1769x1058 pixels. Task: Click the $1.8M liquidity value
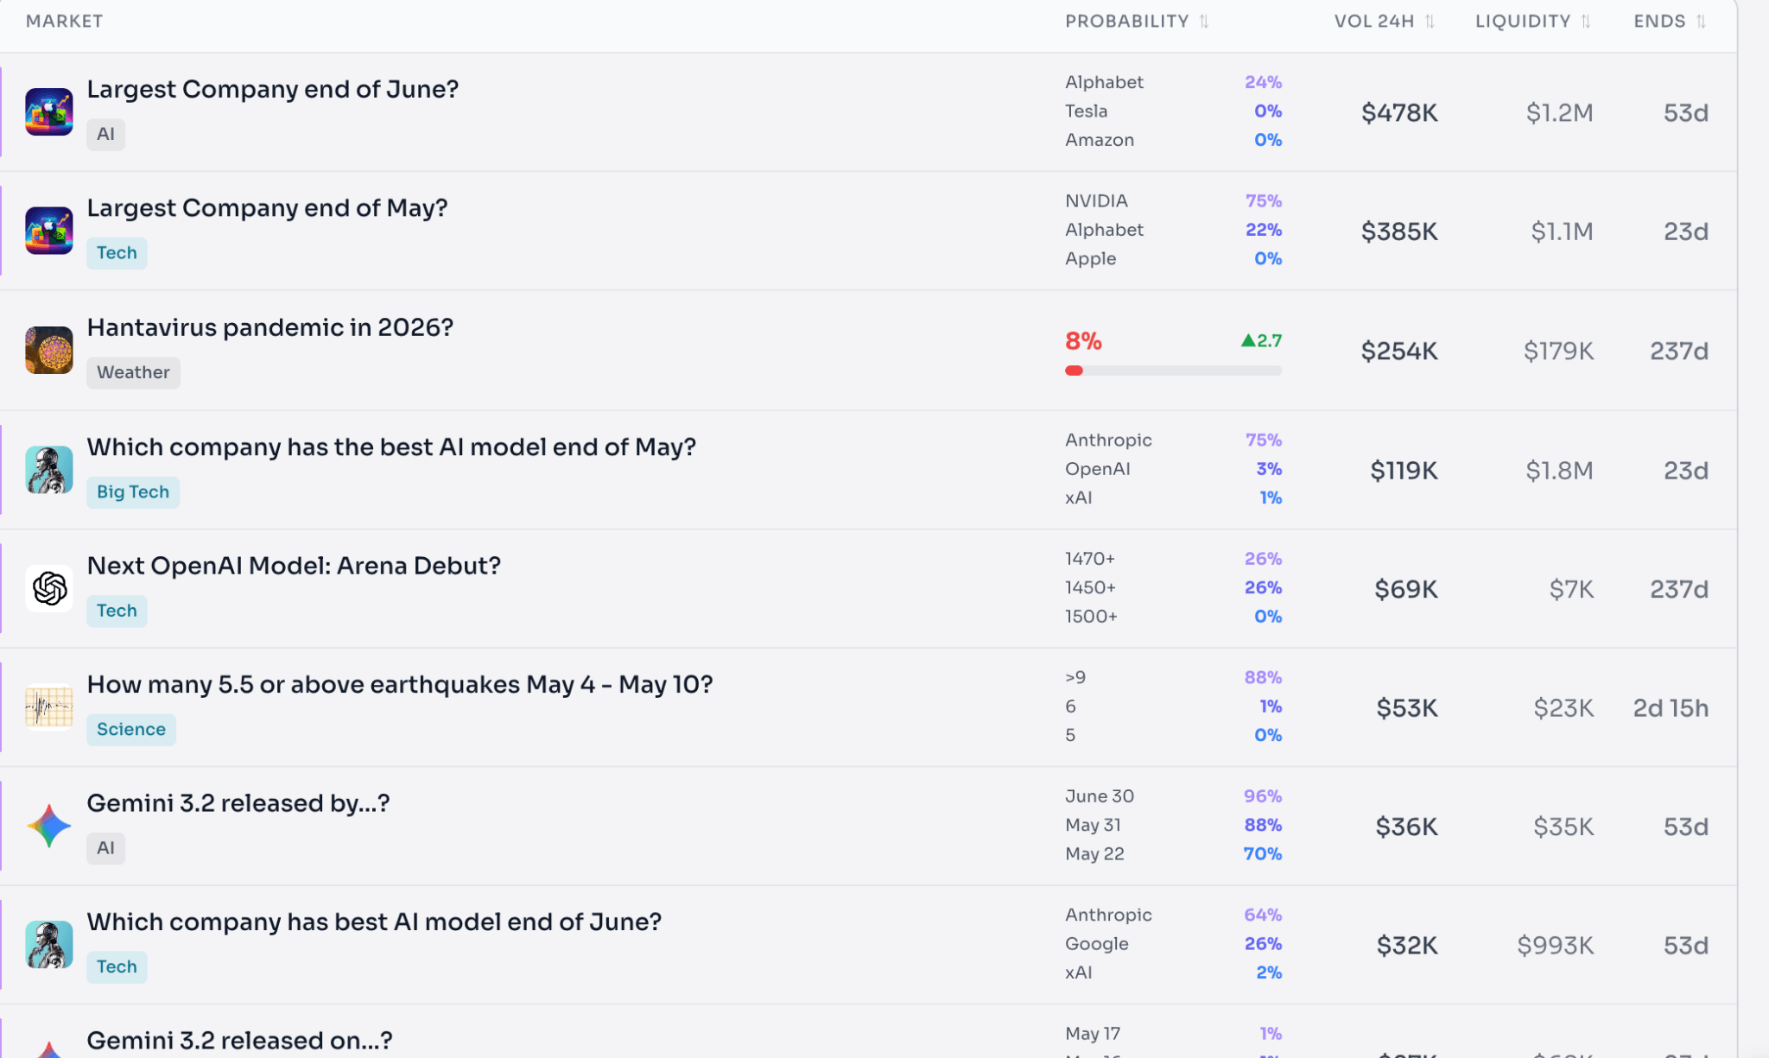tap(1559, 471)
